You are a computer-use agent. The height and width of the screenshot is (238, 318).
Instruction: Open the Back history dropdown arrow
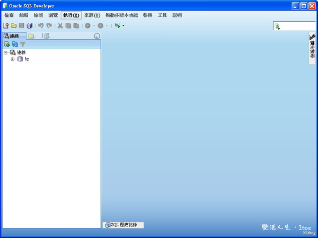pyautogui.click(x=94, y=25)
